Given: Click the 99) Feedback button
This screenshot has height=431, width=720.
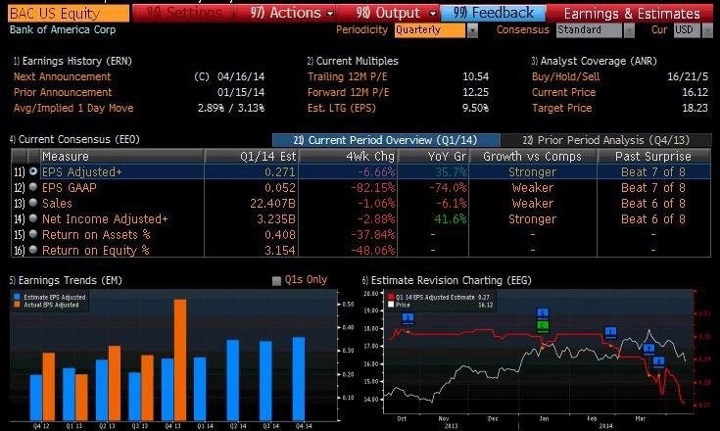Looking at the screenshot, I should [494, 13].
